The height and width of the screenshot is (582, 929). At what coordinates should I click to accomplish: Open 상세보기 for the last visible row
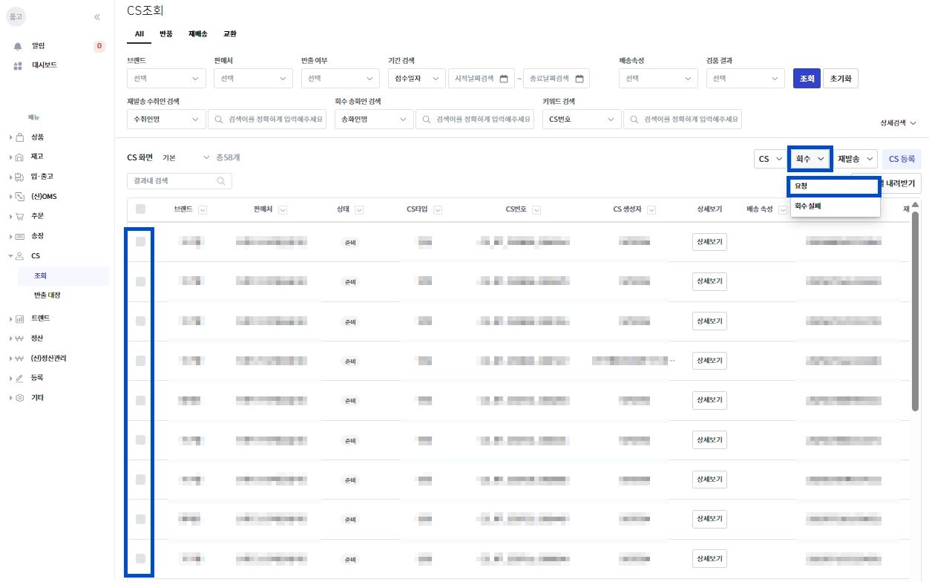coord(709,558)
